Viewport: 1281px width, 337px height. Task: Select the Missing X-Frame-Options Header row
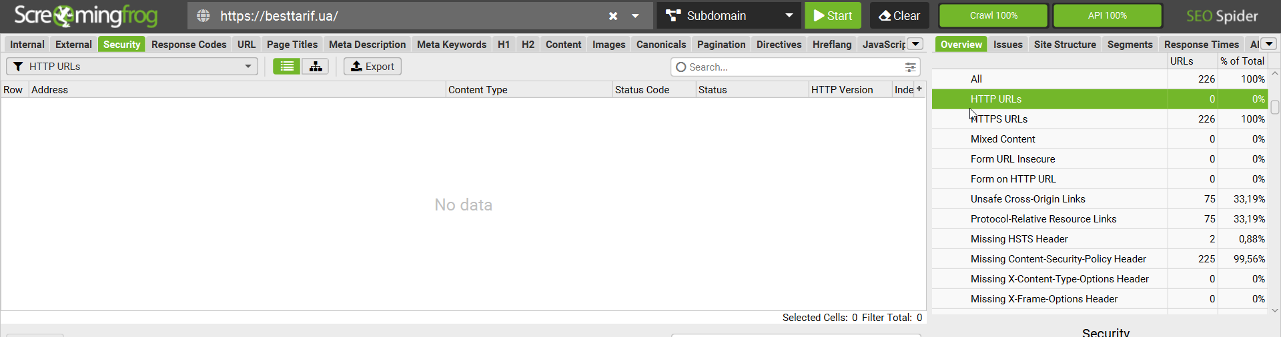(1100, 299)
